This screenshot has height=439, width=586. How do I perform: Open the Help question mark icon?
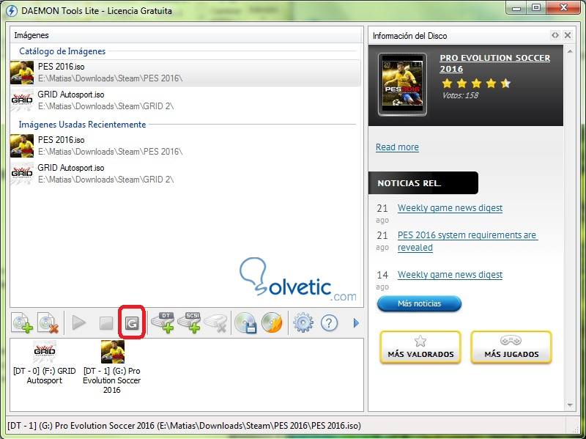(x=329, y=322)
